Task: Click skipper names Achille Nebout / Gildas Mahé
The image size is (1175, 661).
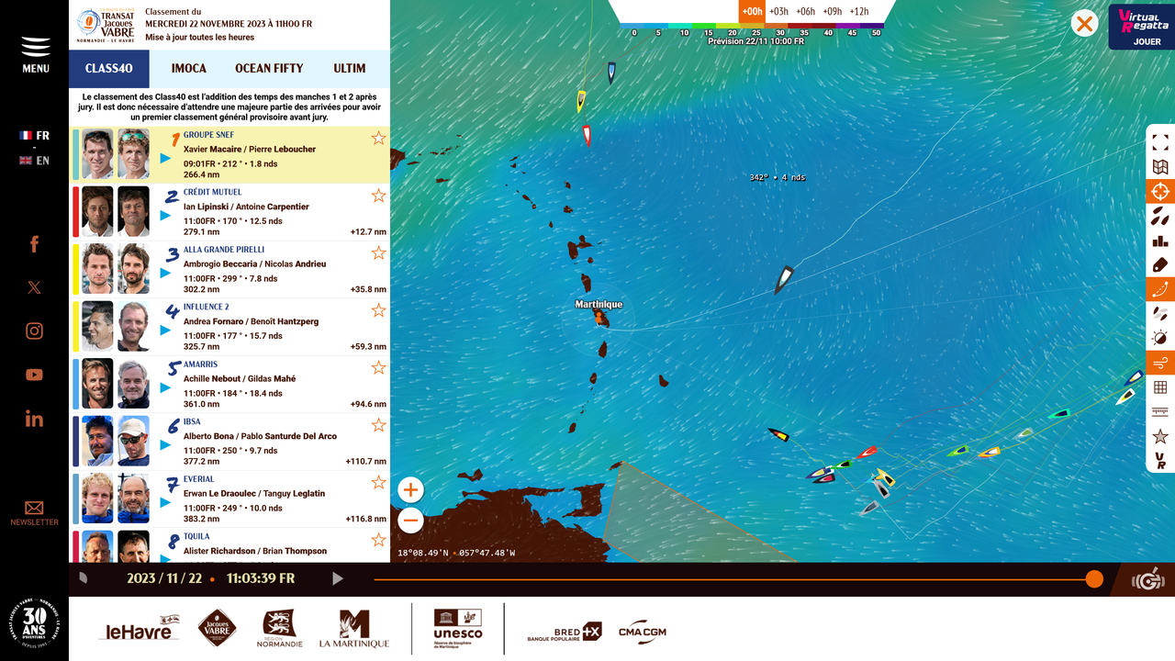Action: click(x=240, y=379)
